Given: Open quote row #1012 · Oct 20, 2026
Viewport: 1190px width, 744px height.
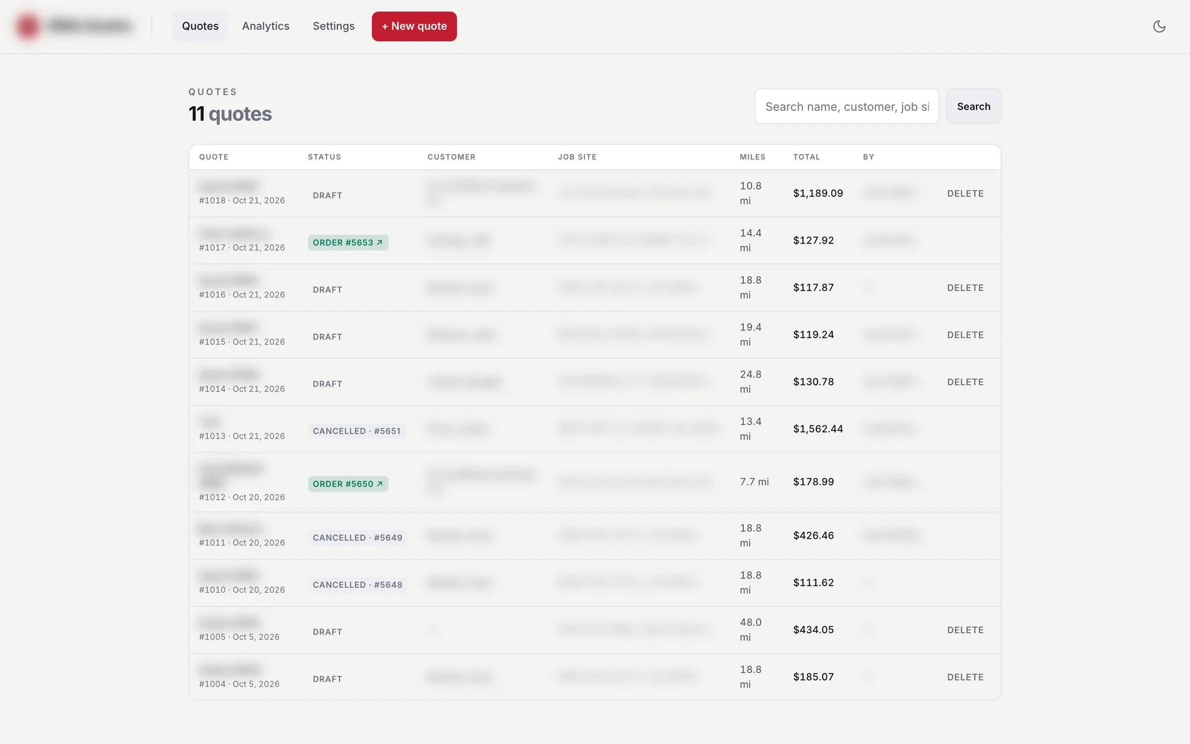Looking at the screenshot, I should click(x=595, y=482).
